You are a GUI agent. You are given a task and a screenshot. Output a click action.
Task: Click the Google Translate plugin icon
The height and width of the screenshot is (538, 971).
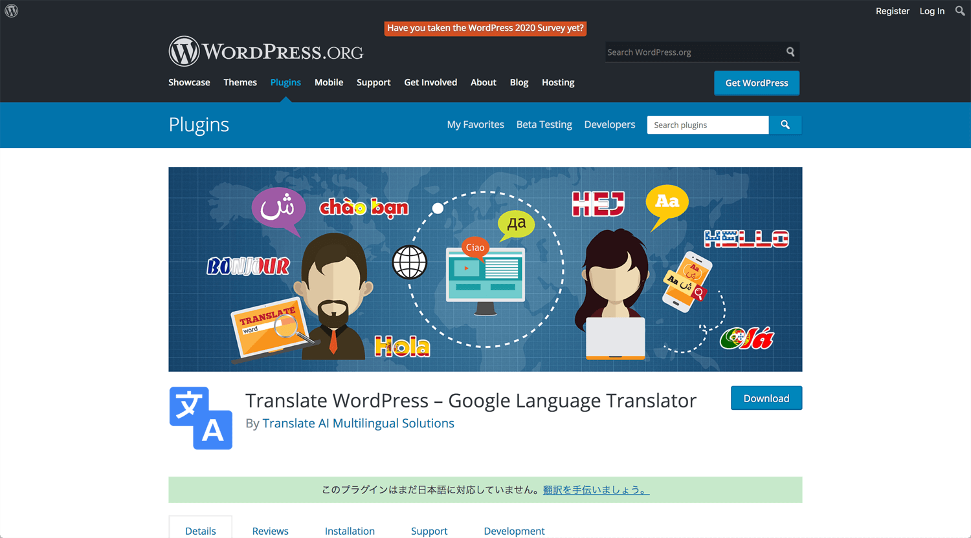201,418
